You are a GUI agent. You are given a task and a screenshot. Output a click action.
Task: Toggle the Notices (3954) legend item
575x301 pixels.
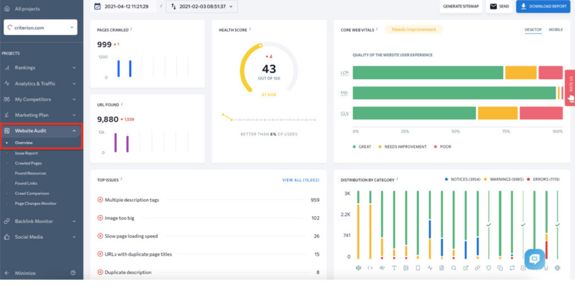point(462,179)
